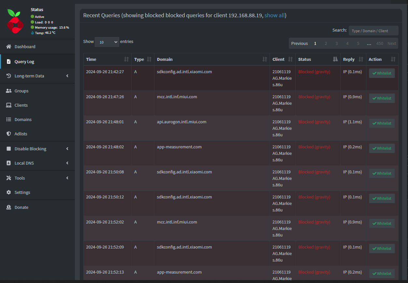Focus the Search Type / Domain / Client field

pos(373,31)
